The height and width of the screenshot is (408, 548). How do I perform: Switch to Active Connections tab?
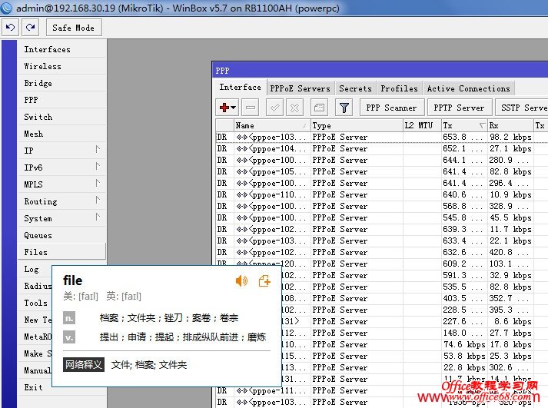point(469,88)
